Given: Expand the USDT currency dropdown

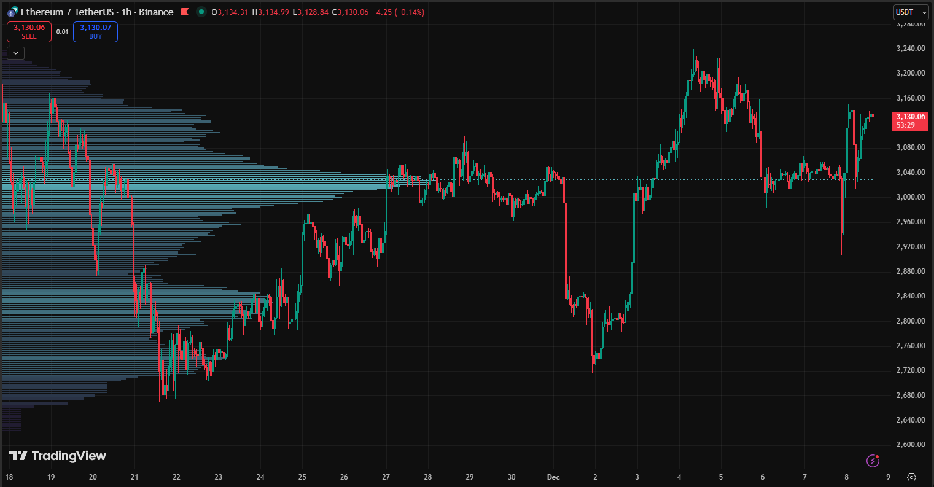Looking at the screenshot, I should point(911,12).
